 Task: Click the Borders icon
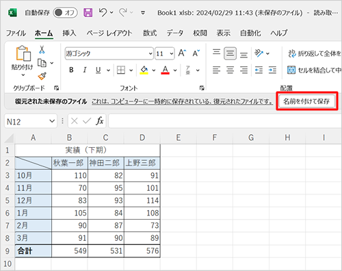(x=121, y=70)
